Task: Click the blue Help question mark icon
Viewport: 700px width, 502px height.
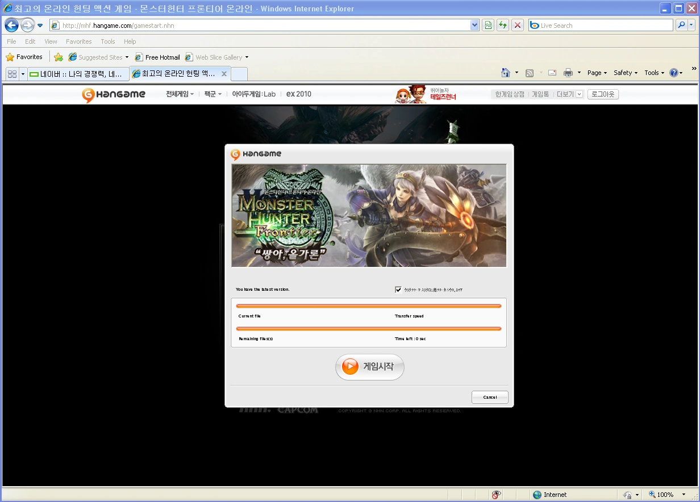Action: 674,73
